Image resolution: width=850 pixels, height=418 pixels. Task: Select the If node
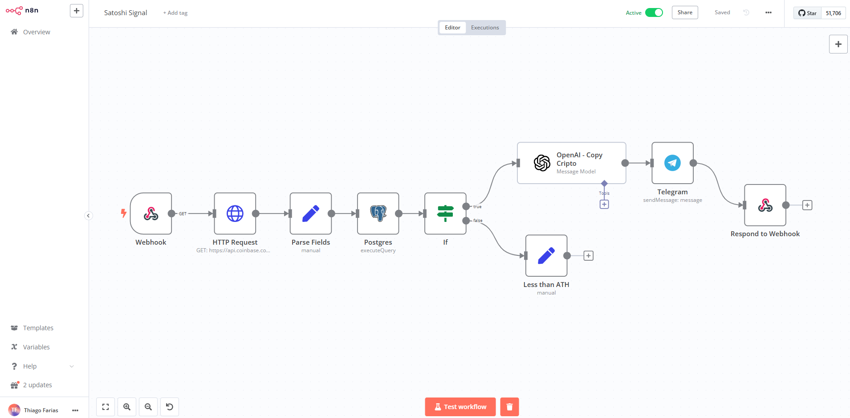coord(445,213)
